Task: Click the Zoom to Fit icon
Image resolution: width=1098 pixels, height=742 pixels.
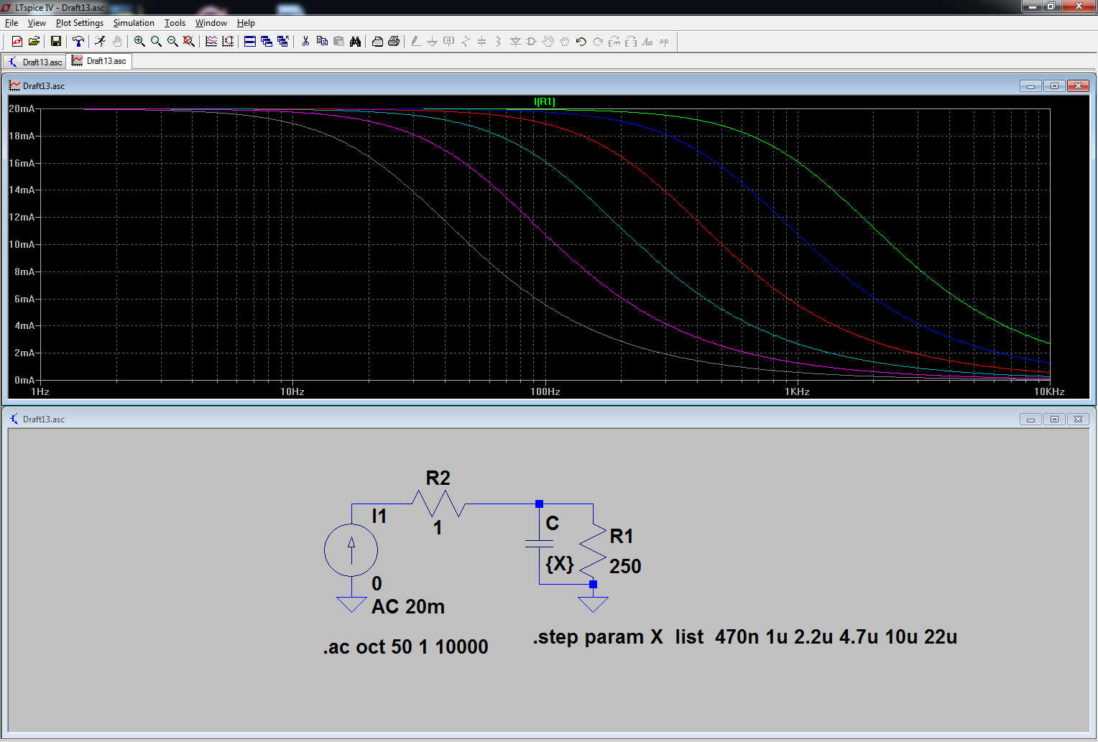Action: click(x=189, y=42)
